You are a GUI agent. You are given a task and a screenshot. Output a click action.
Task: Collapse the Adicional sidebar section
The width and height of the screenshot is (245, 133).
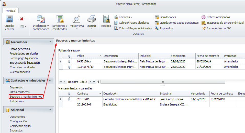coord(50,110)
